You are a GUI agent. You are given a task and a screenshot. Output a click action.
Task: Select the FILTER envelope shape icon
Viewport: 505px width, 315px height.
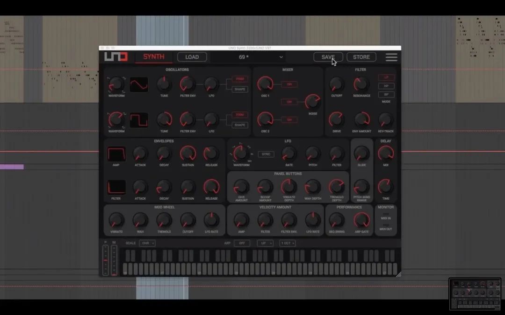pos(116,187)
